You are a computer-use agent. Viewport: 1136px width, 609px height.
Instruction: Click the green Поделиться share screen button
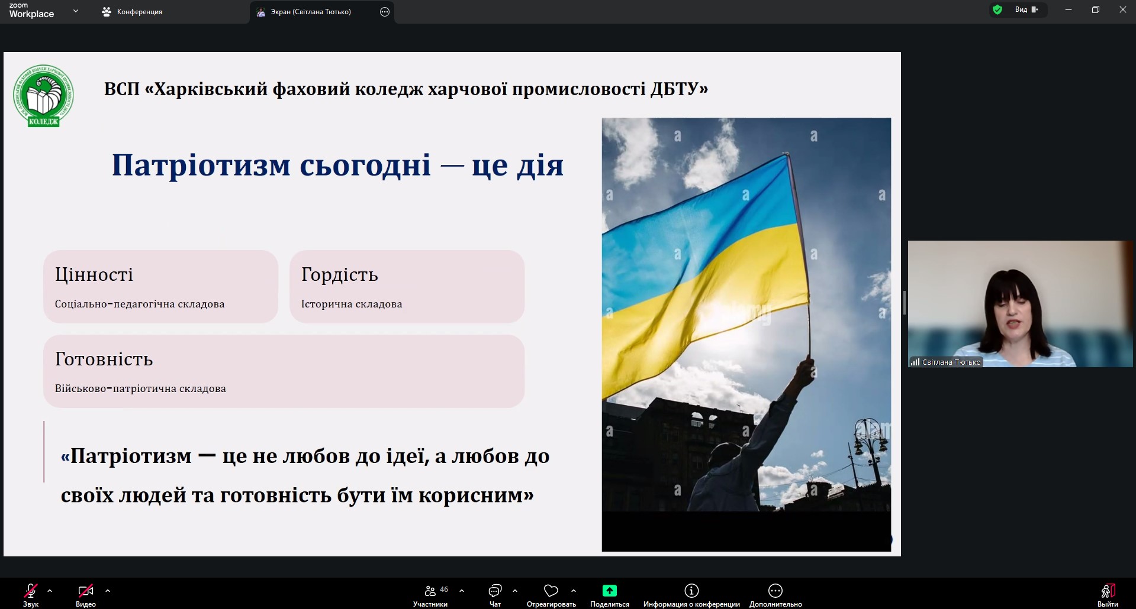pyautogui.click(x=609, y=591)
